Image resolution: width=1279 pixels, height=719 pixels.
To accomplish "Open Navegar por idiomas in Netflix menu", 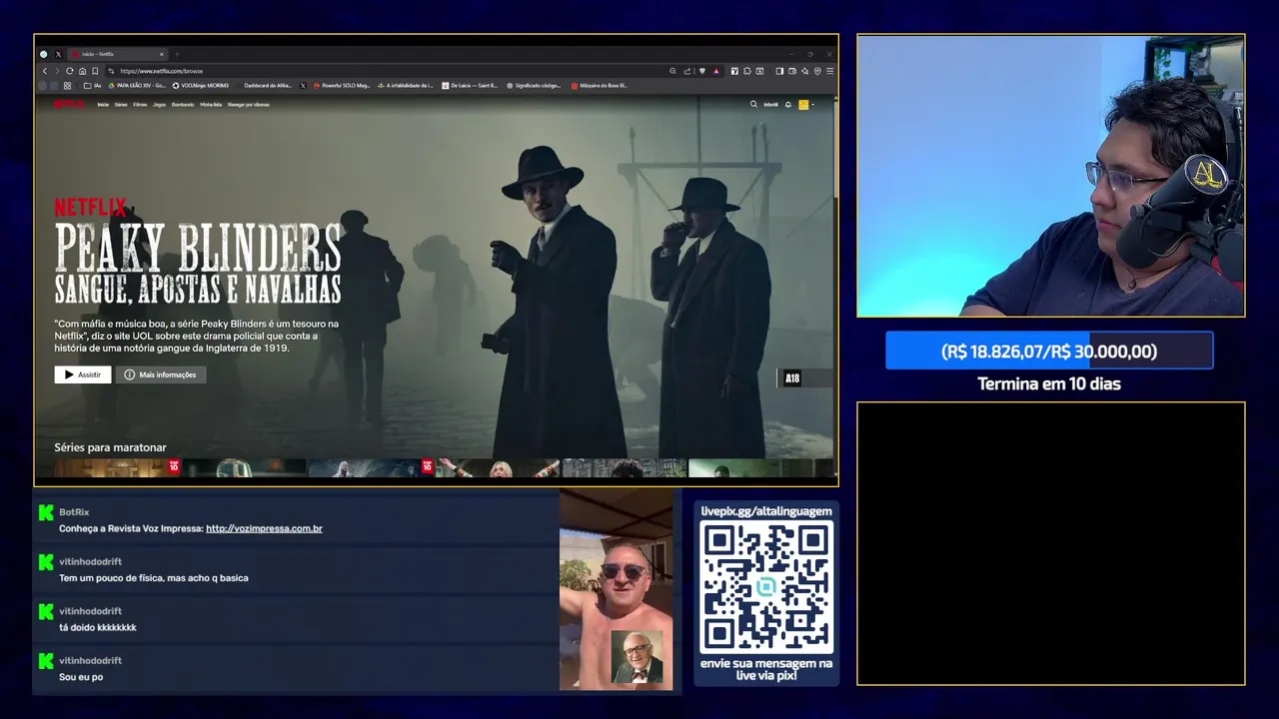I will click(x=249, y=104).
